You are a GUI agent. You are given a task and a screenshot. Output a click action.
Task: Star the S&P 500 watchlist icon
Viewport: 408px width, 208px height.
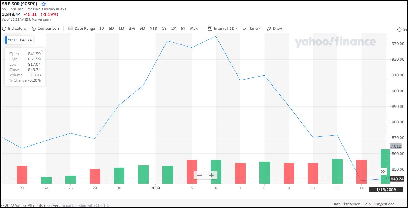pyautogui.click(x=44, y=4)
